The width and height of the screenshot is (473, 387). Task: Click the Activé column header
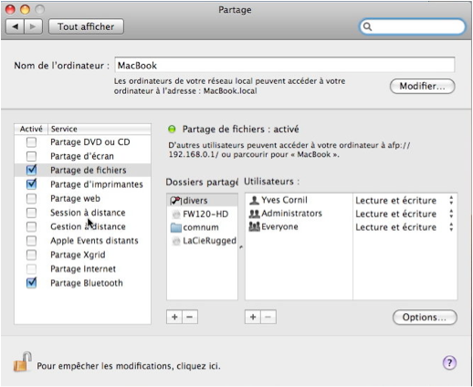click(x=31, y=129)
